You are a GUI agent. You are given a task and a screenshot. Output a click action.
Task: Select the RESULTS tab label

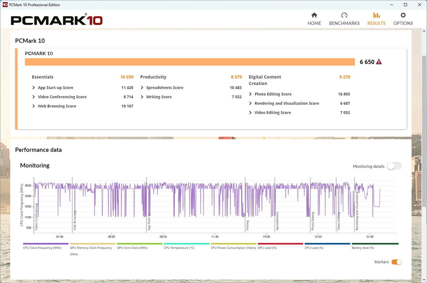376,23
